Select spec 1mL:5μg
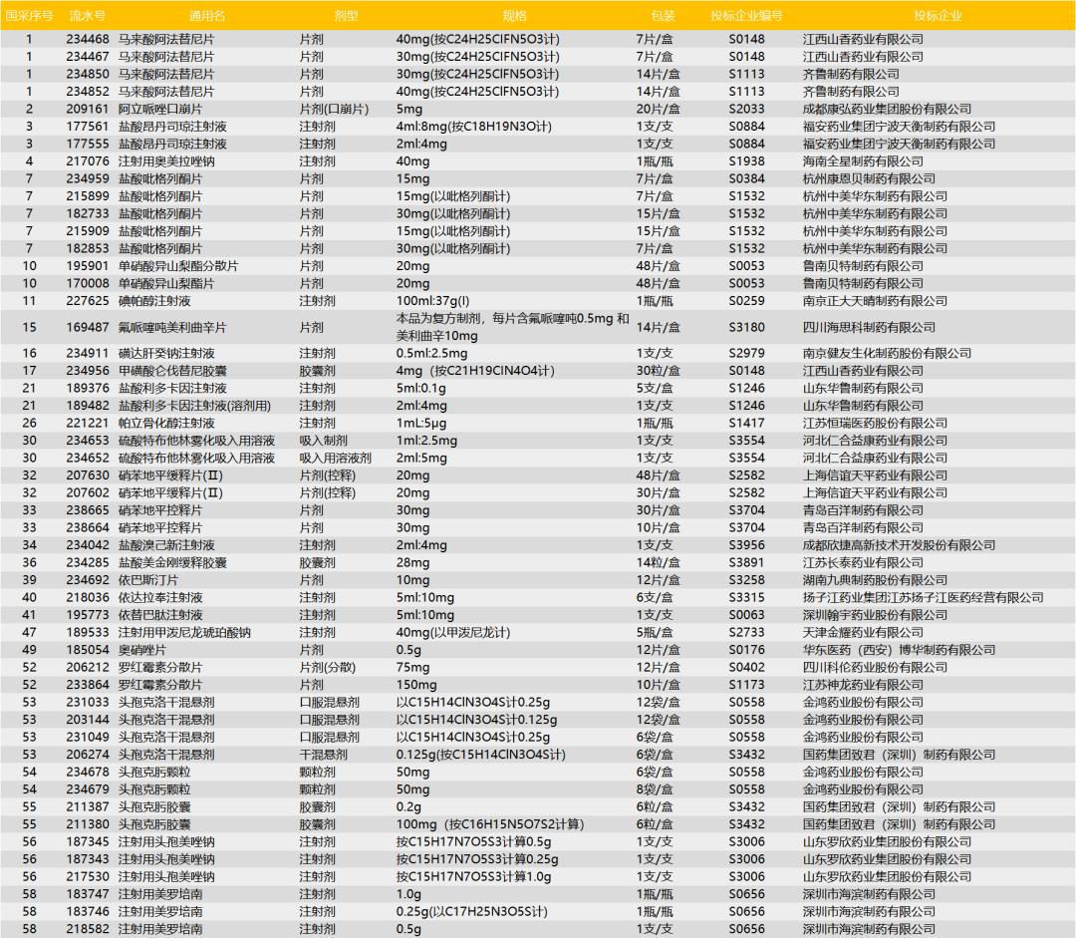Screen dimensions: 1076x938 (421, 423)
